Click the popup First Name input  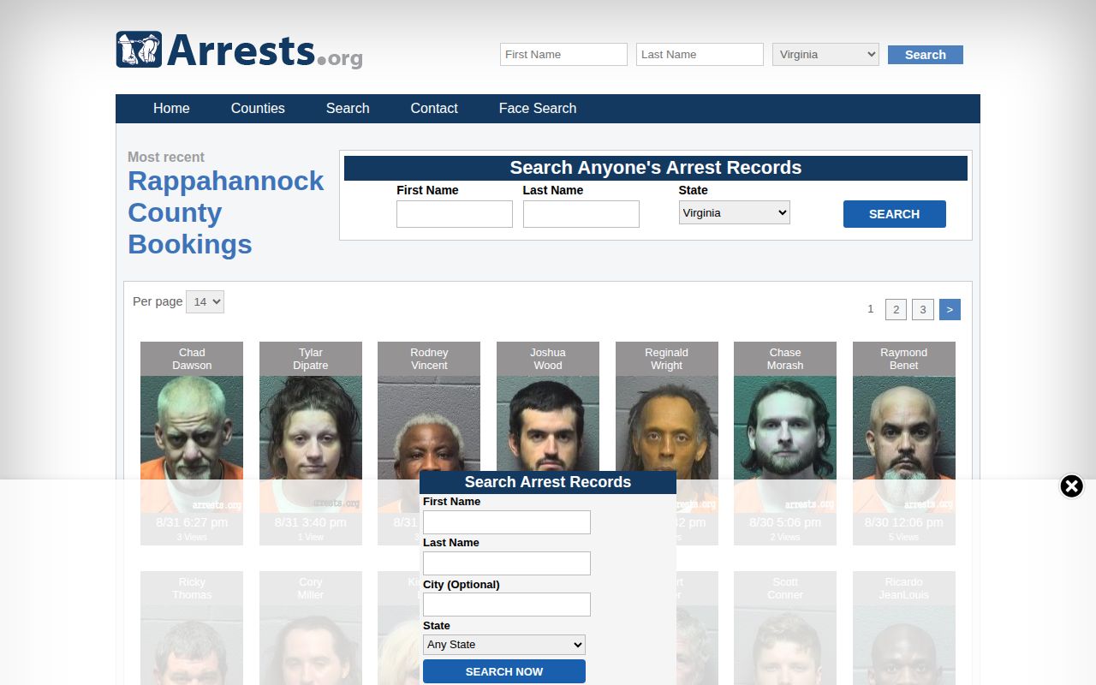[507, 522]
